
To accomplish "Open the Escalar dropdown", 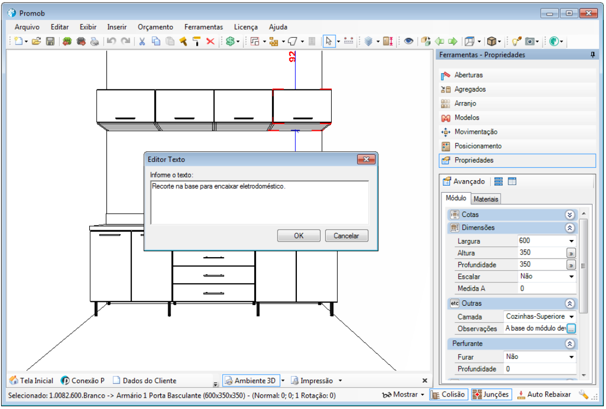I will pyautogui.click(x=571, y=277).
